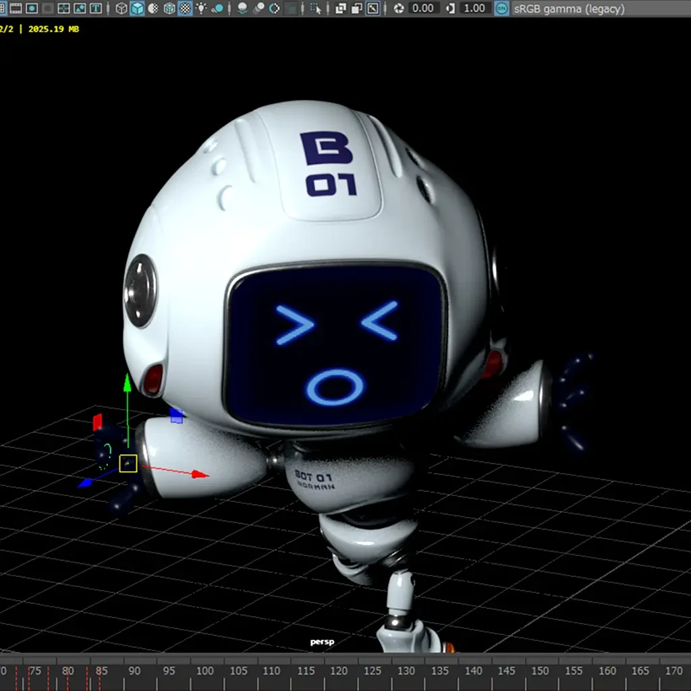The image size is (691, 691).
Task: Switch to Wireframe display mode
Action: (121, 8)
